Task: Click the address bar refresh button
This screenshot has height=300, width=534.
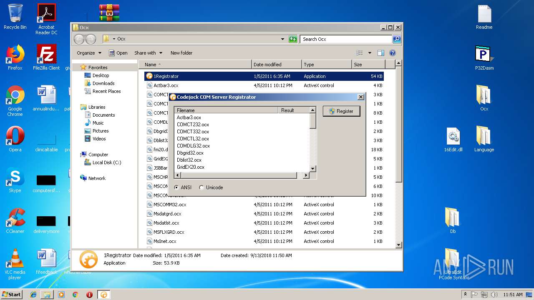Action: [293, 39]
